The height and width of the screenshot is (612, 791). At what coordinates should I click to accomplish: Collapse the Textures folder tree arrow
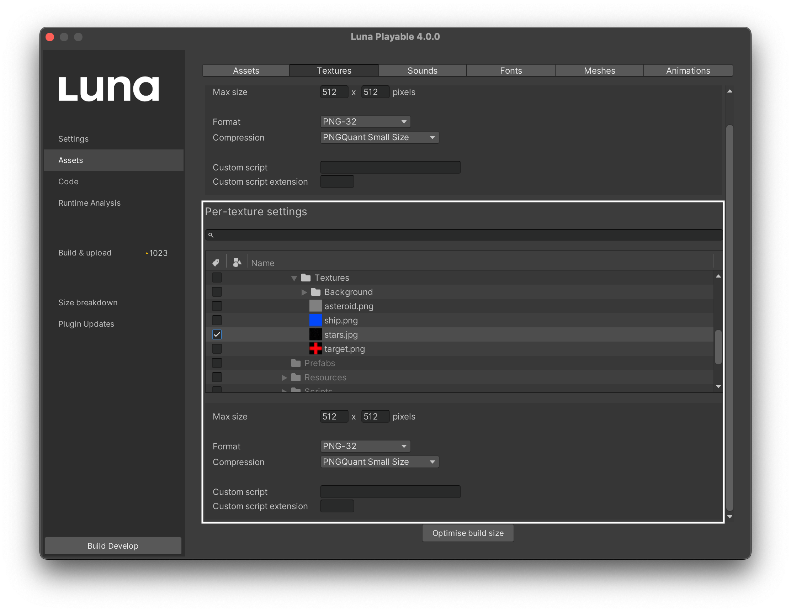point(294,278)
